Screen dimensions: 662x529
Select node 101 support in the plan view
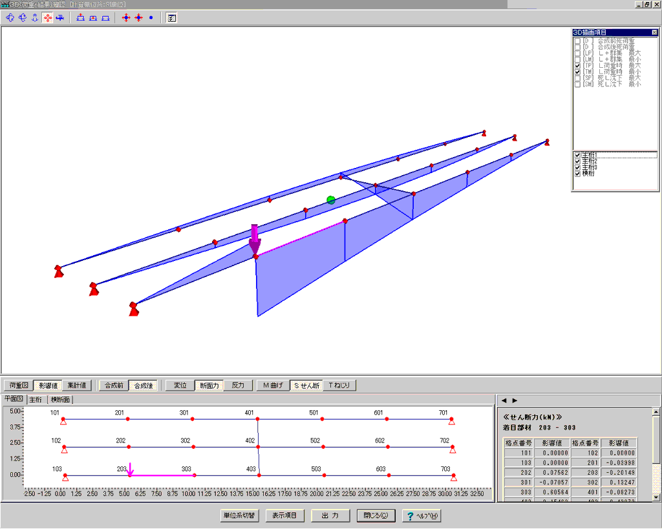pos(63,420)
